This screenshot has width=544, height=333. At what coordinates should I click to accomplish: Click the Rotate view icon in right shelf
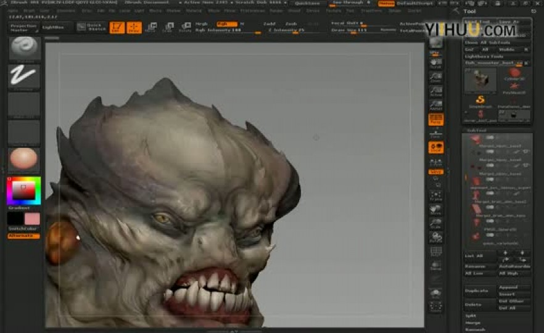[x=435, y=237]
